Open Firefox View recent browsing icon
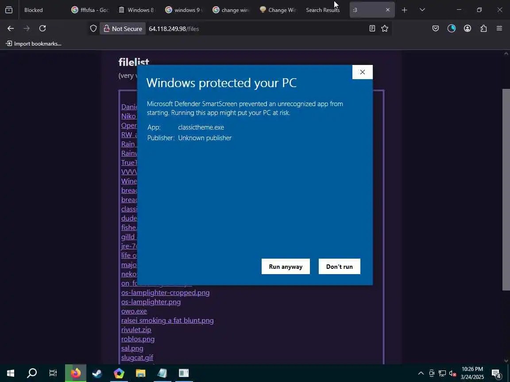The width and height of the screenshot is (510, 382). pyautogui.click(x=9, y=10)
